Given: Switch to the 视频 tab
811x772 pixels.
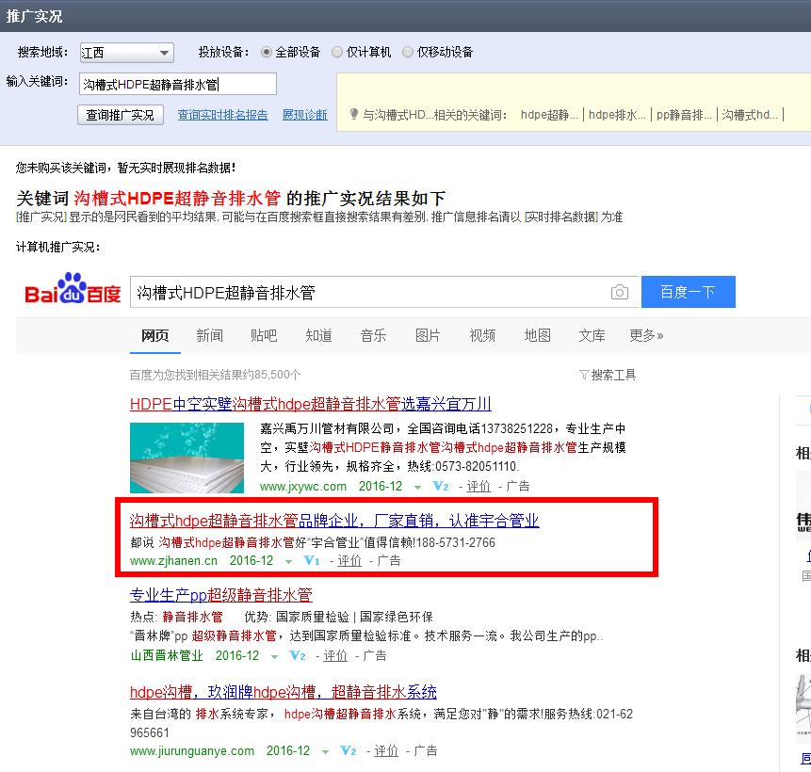Looking at the screenshot, I should pos(482,335).
